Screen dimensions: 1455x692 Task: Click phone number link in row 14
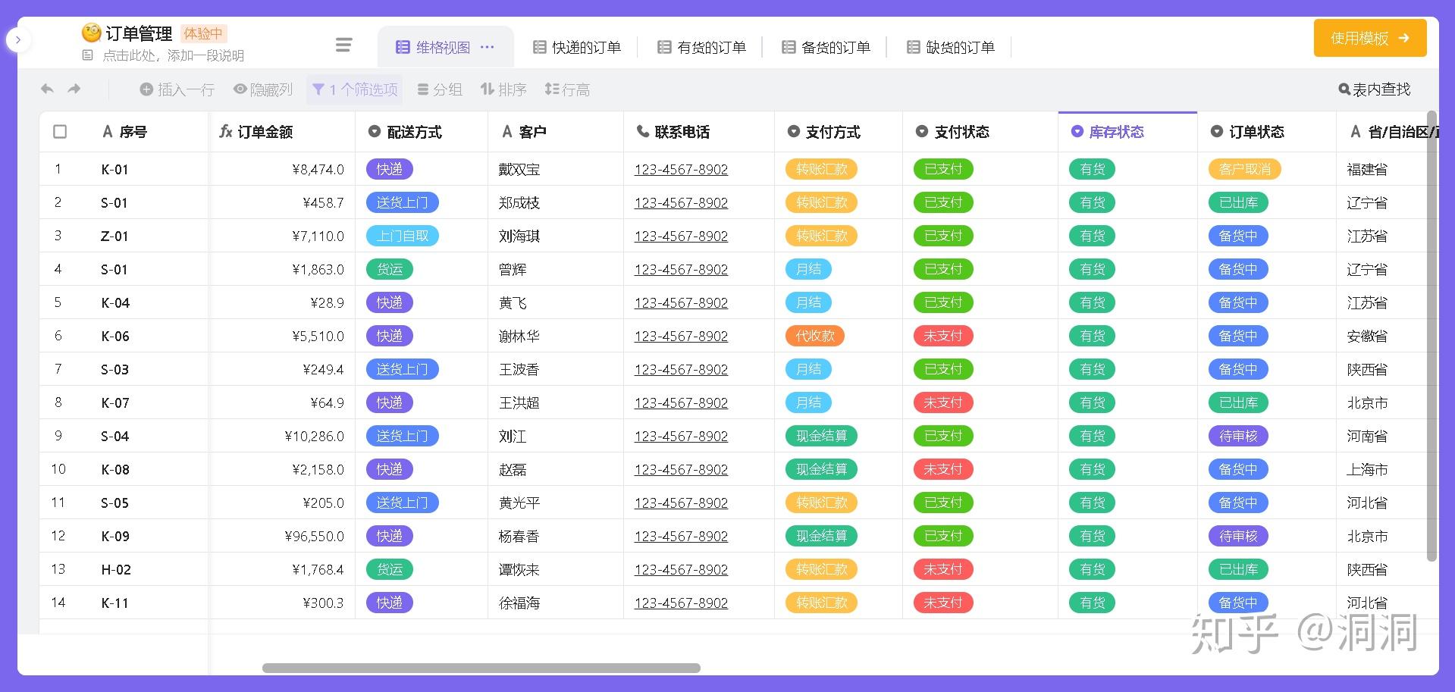(x=681, y=603)
